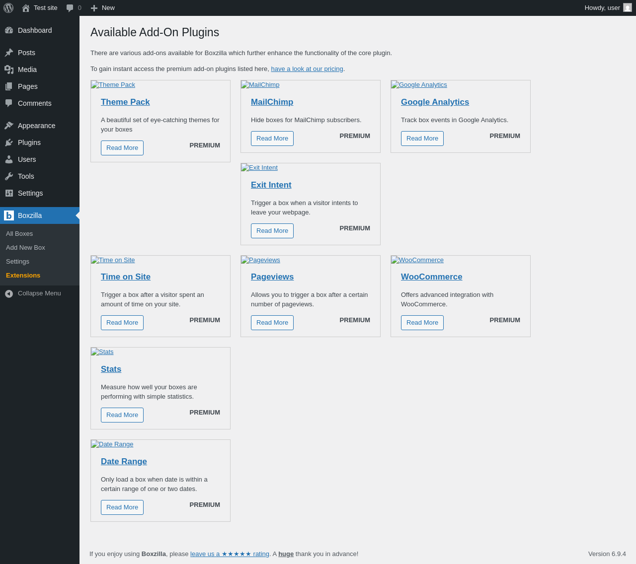
Task: Click Read More for Theme Pack
Action: tap(122, 148)
